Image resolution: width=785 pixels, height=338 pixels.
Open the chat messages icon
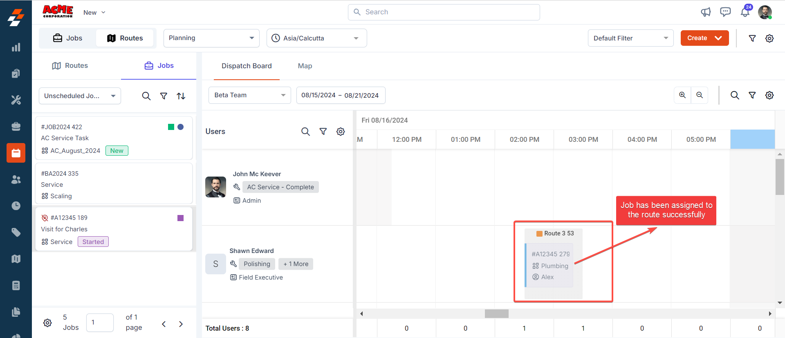click(725, 12)
